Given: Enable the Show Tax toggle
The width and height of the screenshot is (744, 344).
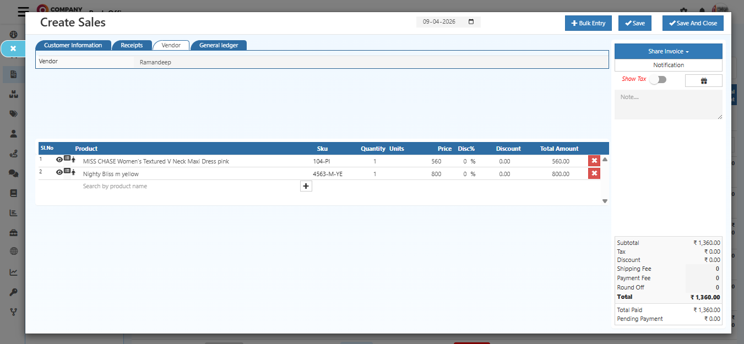Looking at the screenshot, I should coord(658,79).
